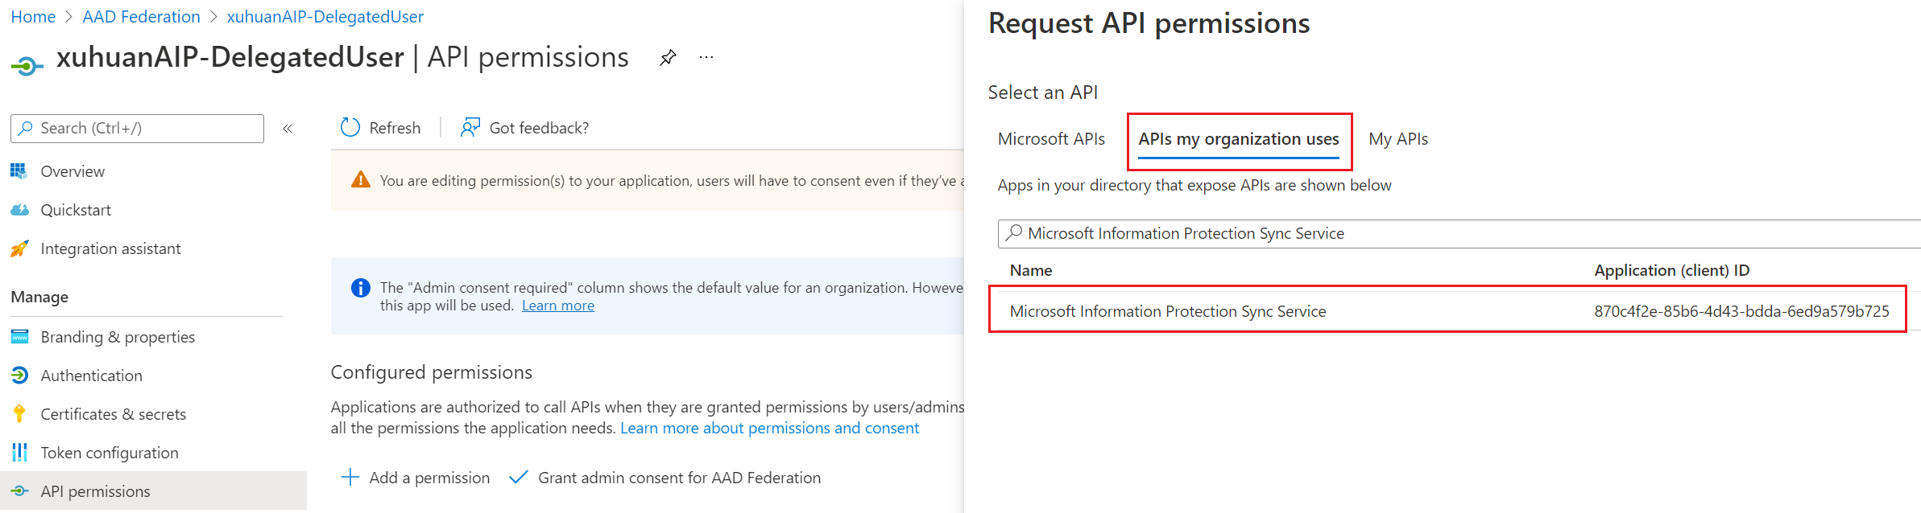Click the Manage section label
Image resolution: width=1921 pixels, height=513 pixels.
[39, 297]
